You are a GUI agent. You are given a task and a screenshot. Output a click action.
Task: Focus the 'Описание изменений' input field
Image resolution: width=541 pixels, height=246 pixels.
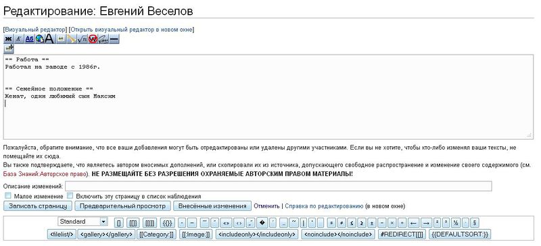click(x=278, y=187)
